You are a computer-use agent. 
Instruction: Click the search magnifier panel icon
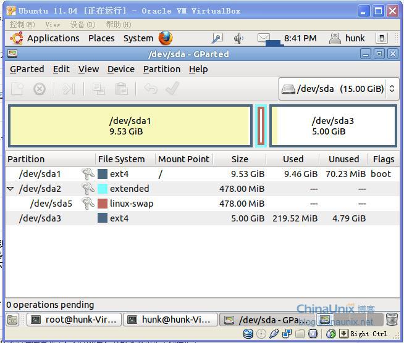click(217, 38)
